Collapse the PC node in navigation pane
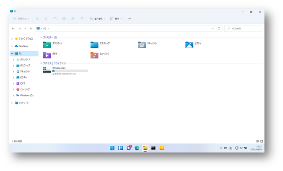The image size is (283, 171). pos(12,53)
